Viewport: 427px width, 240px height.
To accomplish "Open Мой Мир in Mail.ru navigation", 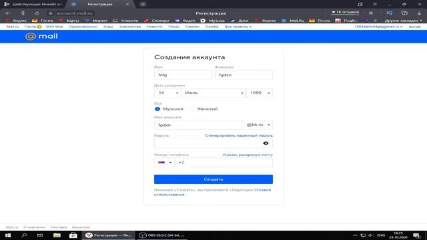I will pyautogui.click(x=55, y=27).
